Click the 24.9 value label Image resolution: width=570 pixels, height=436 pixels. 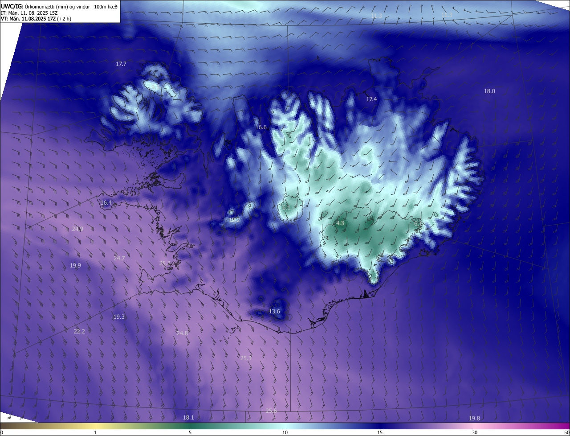click(77, 229)
